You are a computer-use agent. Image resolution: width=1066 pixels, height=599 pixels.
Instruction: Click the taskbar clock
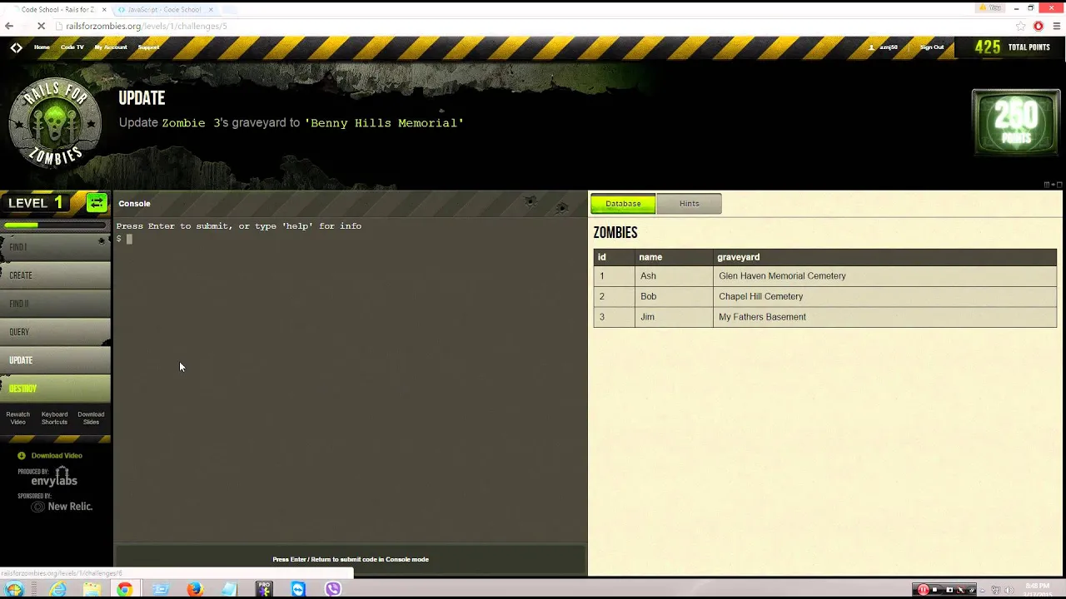(x=1038, y=590)
